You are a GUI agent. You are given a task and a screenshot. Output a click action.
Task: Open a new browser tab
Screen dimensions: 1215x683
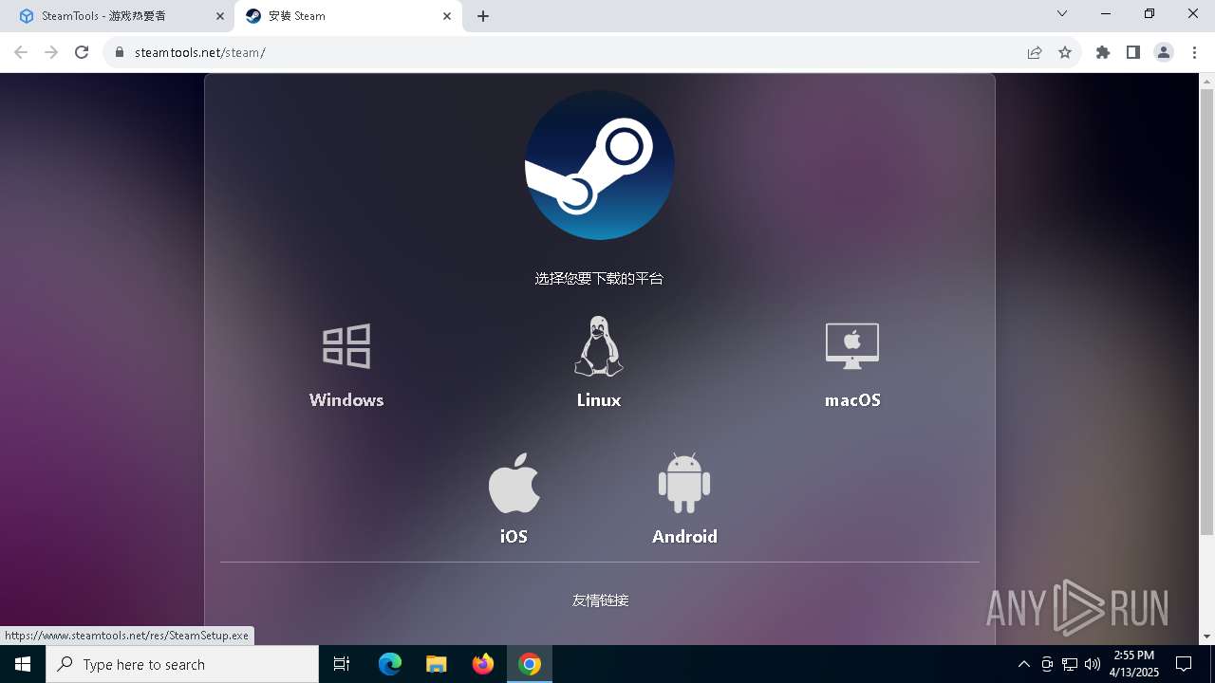483,16
